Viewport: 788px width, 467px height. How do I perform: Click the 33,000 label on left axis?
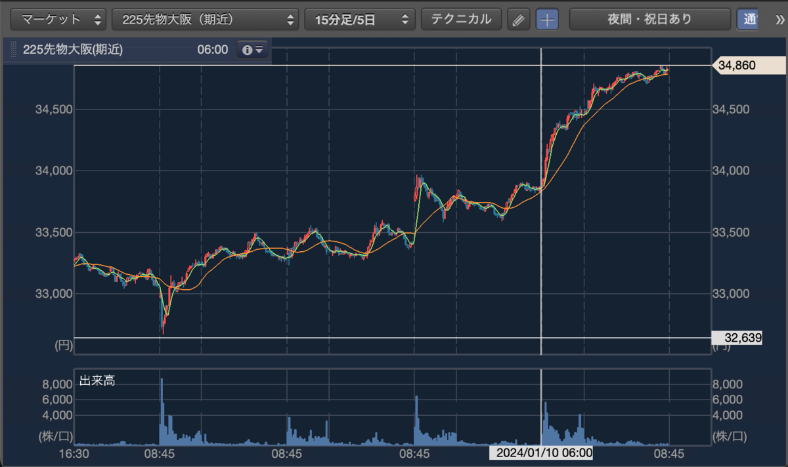53,293
